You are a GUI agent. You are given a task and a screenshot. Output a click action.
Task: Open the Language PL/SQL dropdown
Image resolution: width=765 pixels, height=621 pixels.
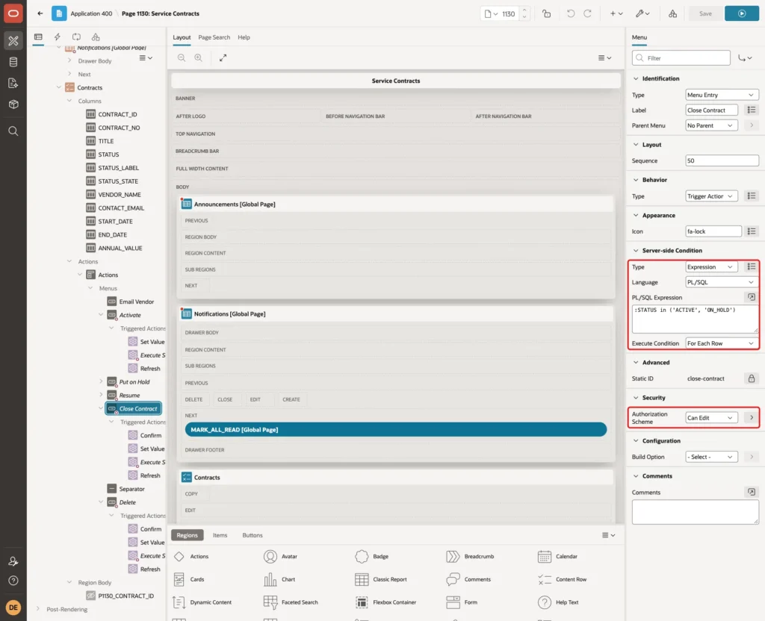click(x=722, y=282)
